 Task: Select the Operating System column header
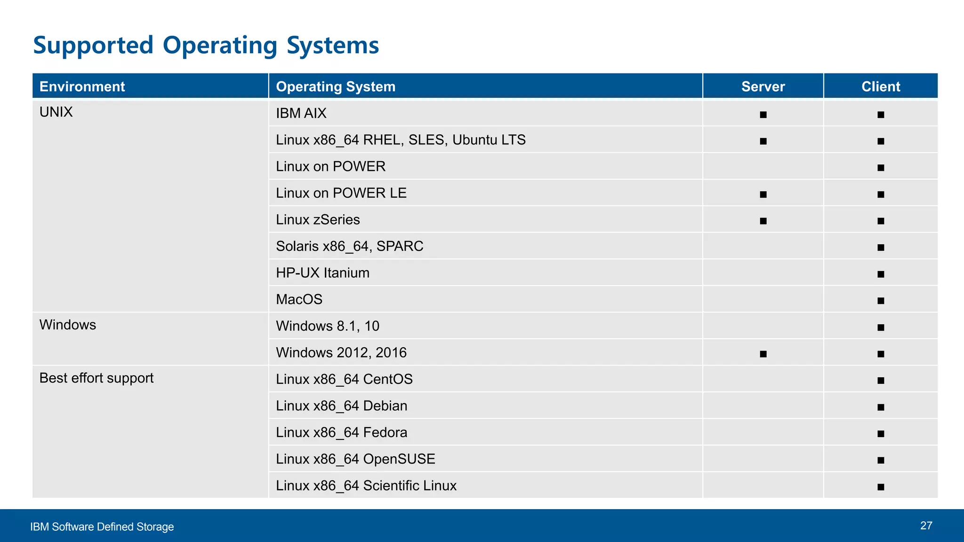[x=336, y=87]
